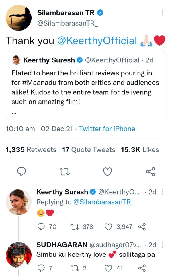
Task: Like SUDHAGARAN's comment with 41 likes
Action: [x=108, y=268]
